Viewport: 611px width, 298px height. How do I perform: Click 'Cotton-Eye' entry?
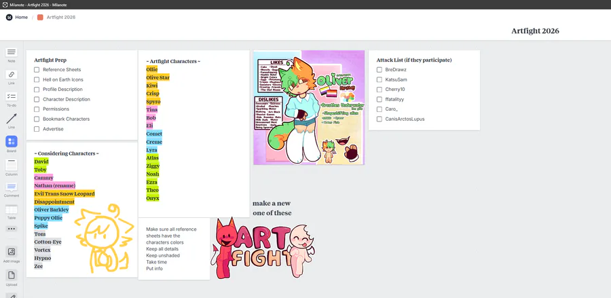[x=48, y=242]
